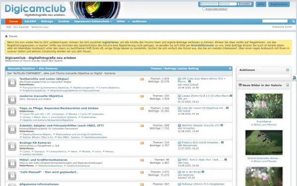Open the Hilfen menu item
The width and height of the screenshot is (297, 186).
[x=121, y=21]
